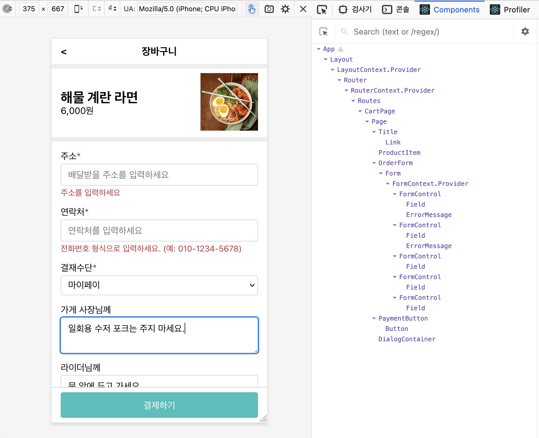Close responsive design mode

coord(303,9)
